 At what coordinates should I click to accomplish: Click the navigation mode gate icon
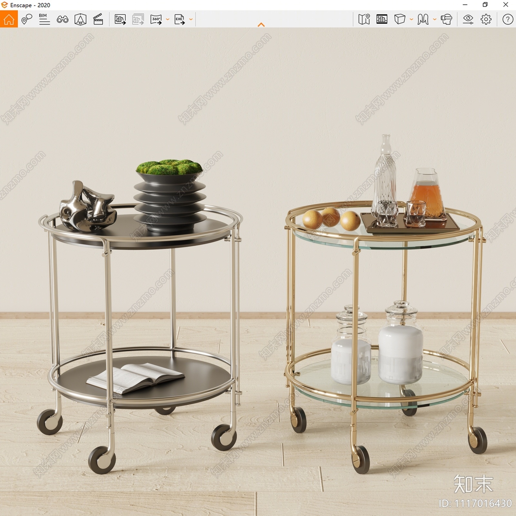tap(423, 19)
